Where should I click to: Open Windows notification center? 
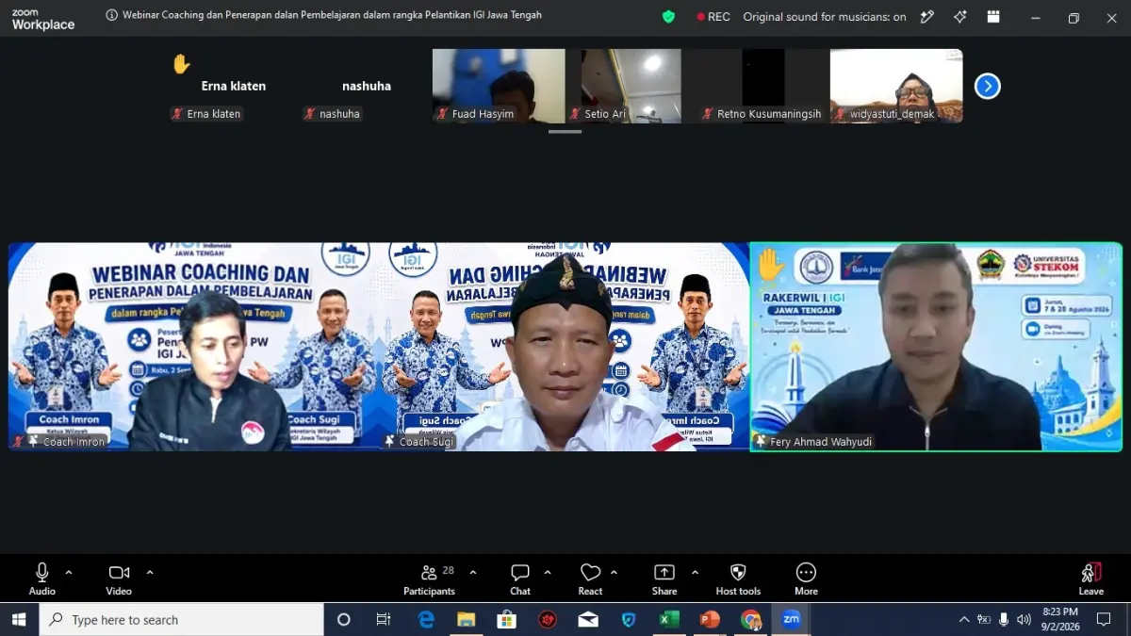1104,619
